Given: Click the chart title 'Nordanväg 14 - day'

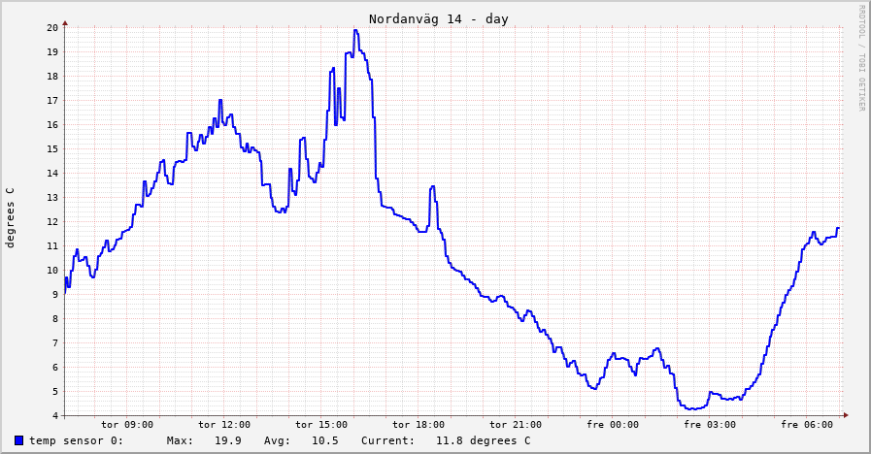Looking at the screenshot, I should pos(438,19).
